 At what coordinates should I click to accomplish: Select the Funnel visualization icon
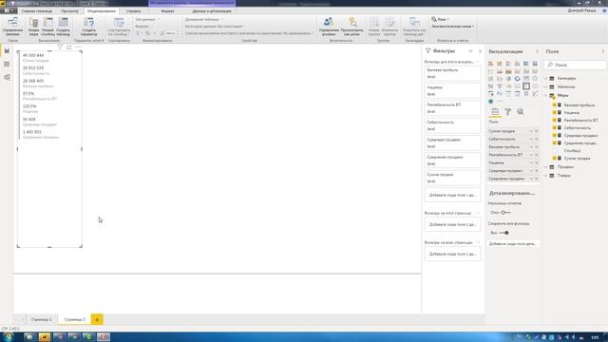click(500, 86)
